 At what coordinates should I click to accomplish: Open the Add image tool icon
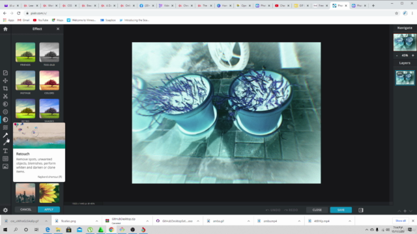tap(5, 166)
